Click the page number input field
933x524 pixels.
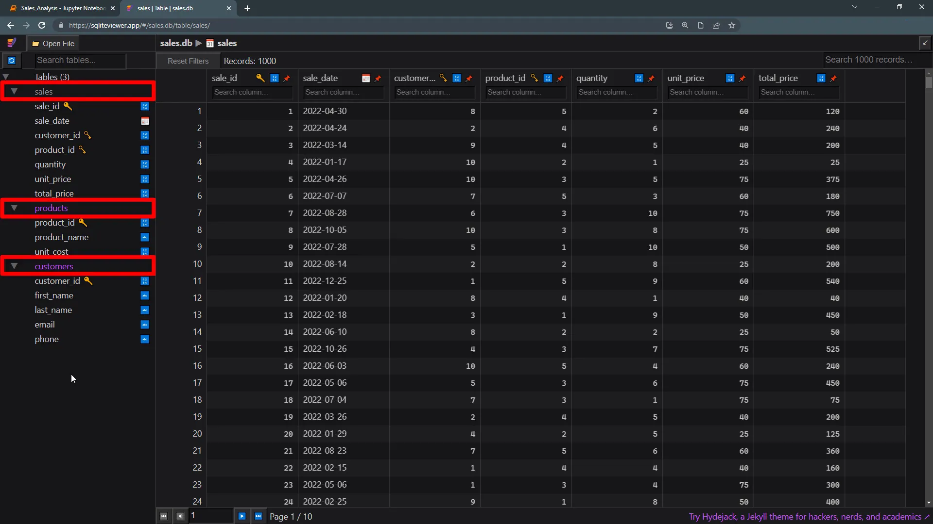210,516
